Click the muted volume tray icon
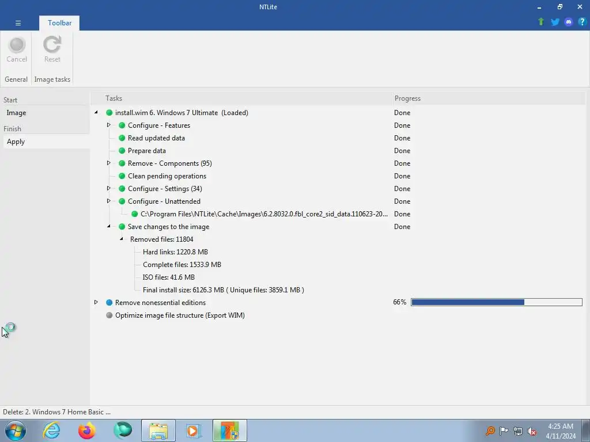 [x=532, y=430]
